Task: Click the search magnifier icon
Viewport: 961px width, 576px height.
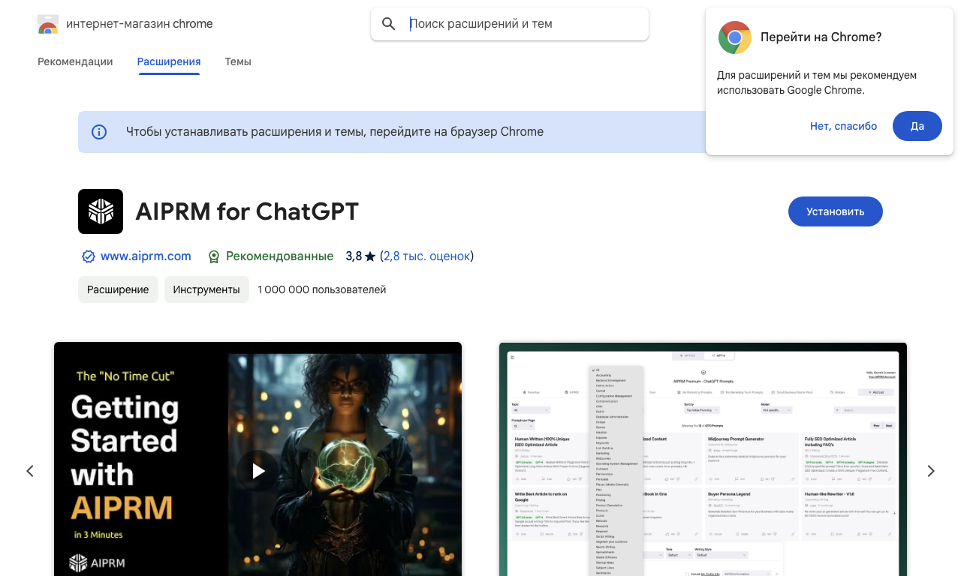Action: pyautogui.click(x=389, y=24)
